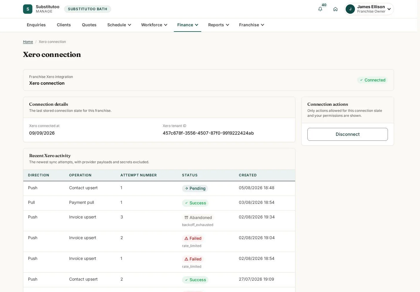Select the Xero tenant ID value
This screenshot has width=420, height=292.
click(x=208, y=133)
